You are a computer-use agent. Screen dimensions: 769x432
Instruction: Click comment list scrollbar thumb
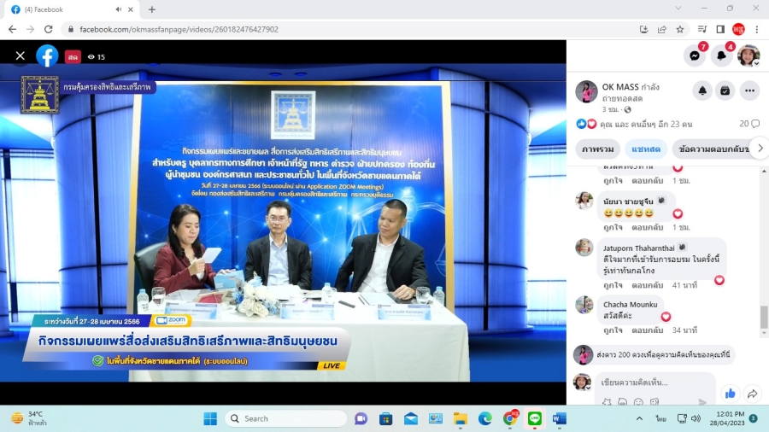point(764,318)
